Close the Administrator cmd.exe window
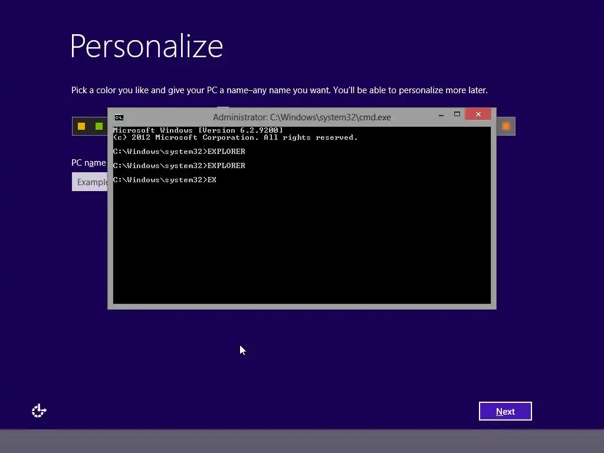Viewport: 604px width, 453px height. (478, 114)
